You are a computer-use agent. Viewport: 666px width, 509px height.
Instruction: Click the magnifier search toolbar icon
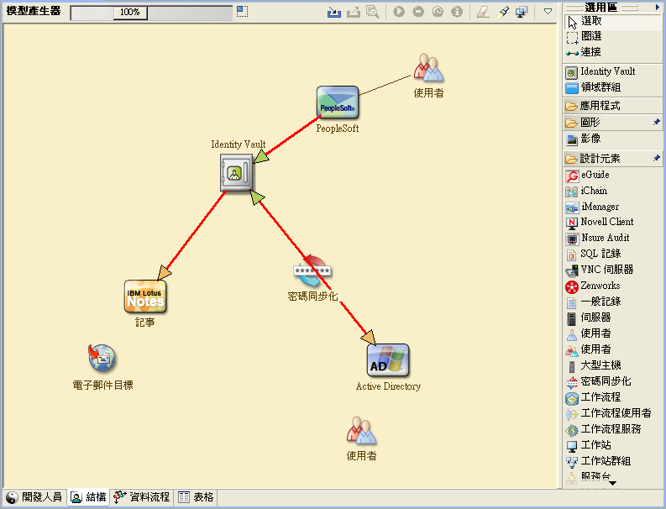[x=373, y=12]
